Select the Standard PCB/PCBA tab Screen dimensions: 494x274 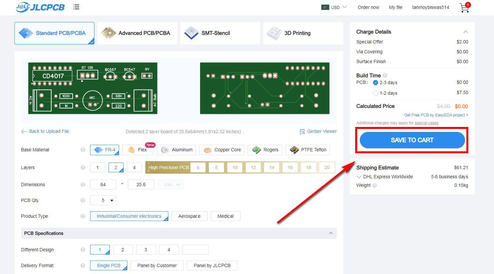pos(54,33)
